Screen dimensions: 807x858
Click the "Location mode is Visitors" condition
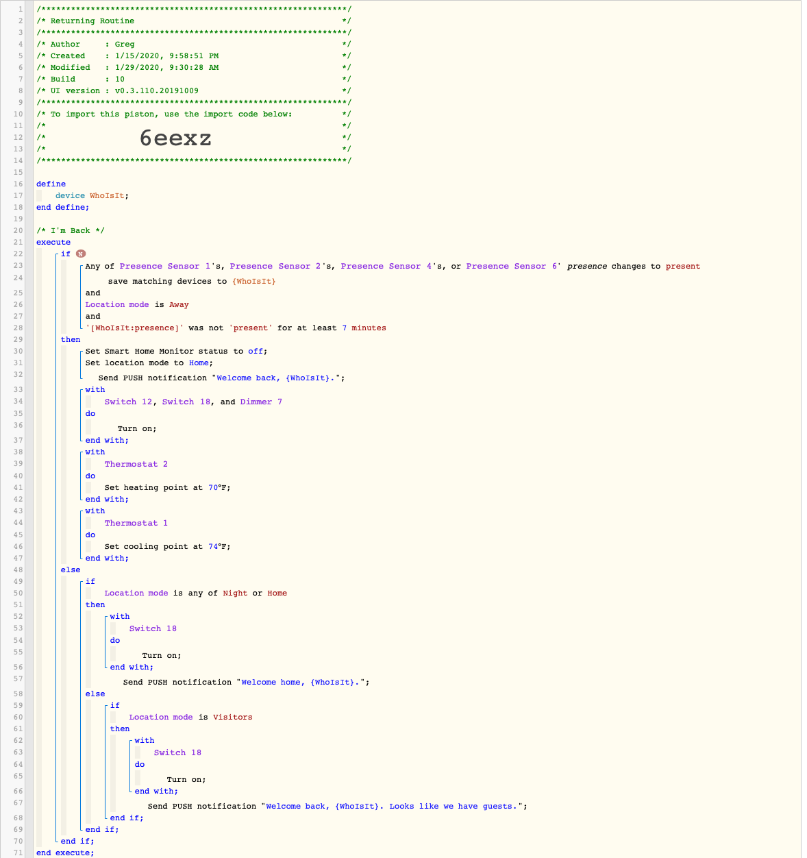click(190, 717)
